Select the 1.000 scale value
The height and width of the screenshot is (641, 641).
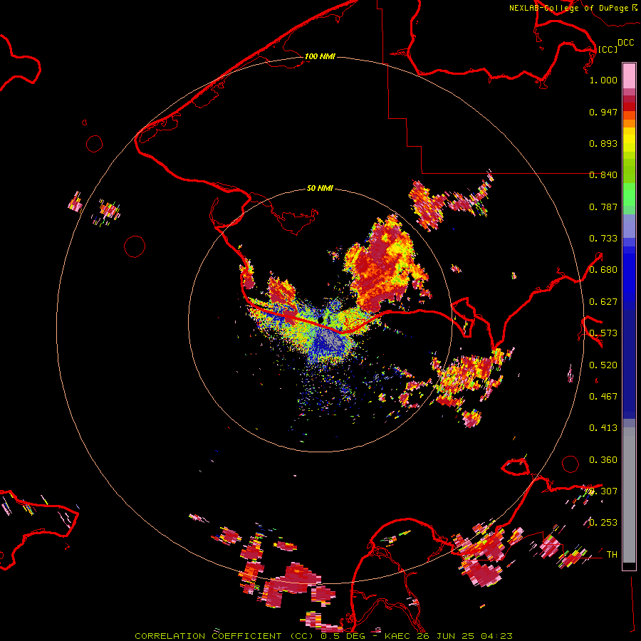click(603, 80)
